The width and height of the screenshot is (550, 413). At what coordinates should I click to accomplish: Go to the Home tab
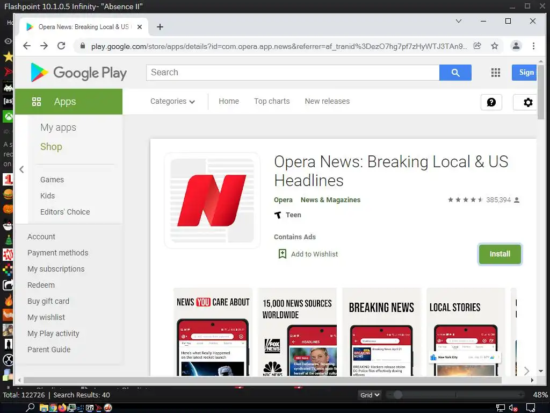point(229,101)
